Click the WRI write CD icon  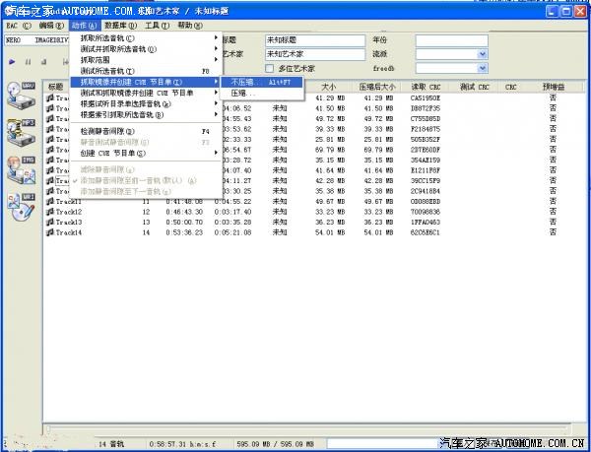tap(22, 207)
